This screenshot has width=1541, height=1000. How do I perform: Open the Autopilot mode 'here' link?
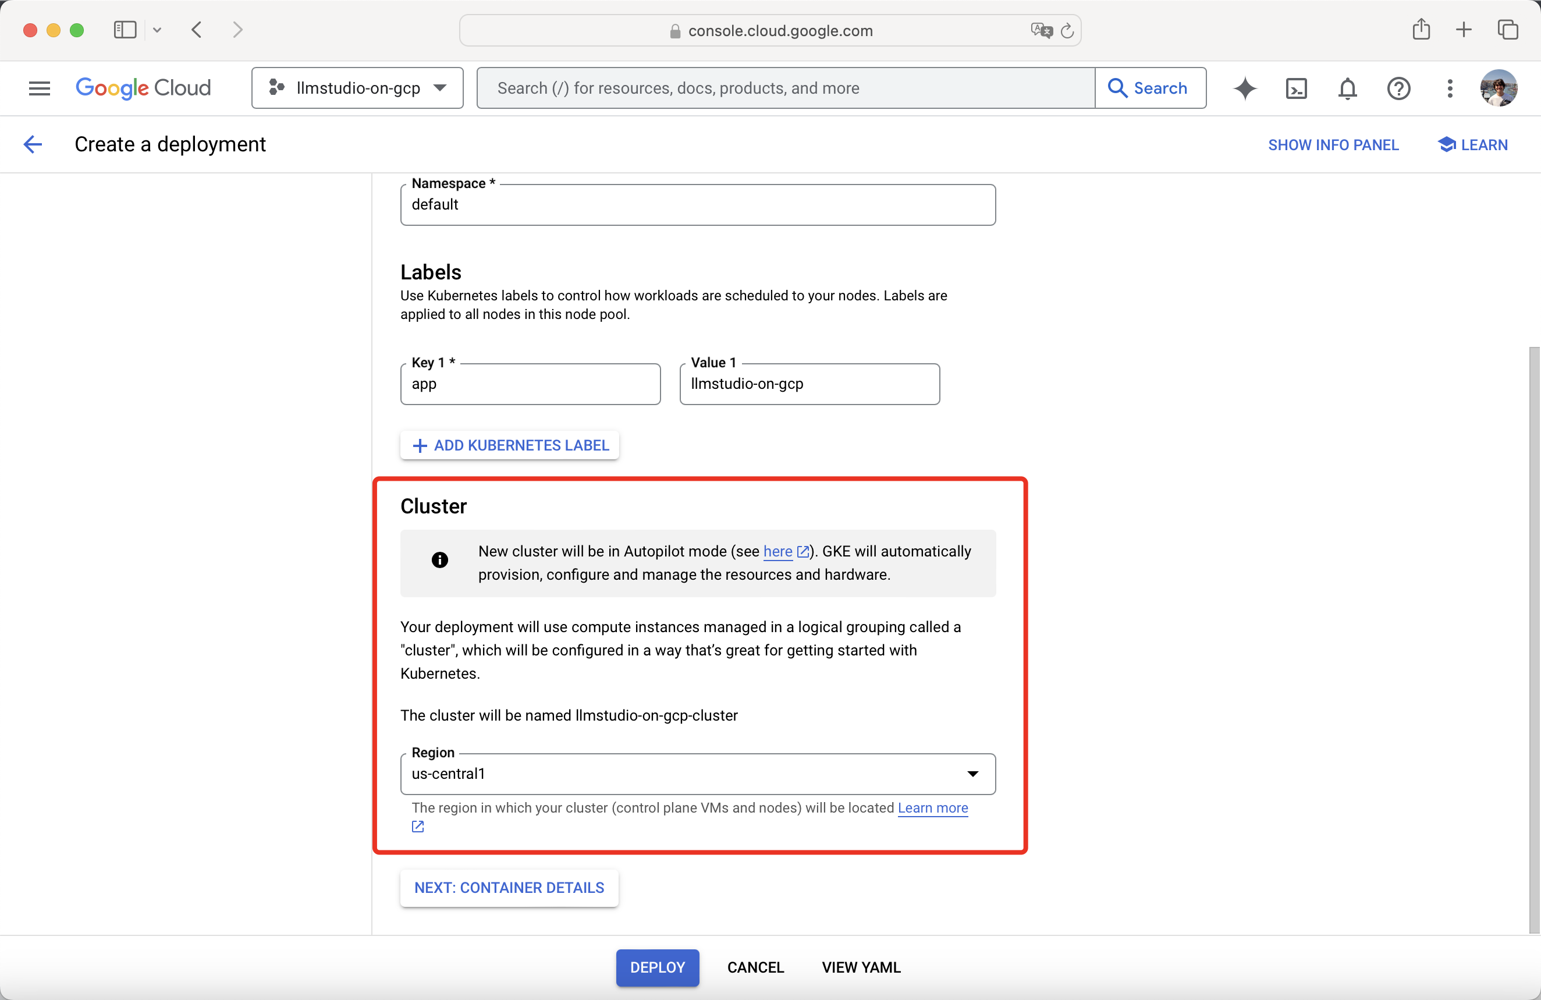coord(777,551)
